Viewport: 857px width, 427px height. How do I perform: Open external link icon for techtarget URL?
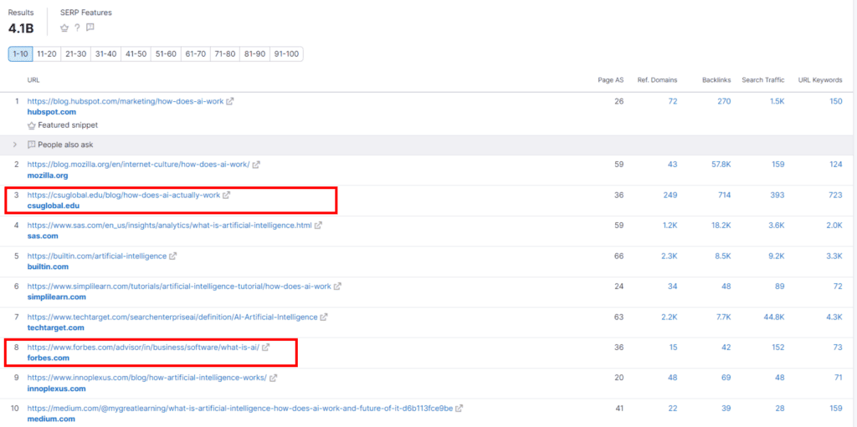click(x=324, y=317)
